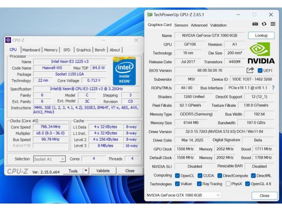Select the Graphics Card tab in GPU-Z
Viewport: 282px width, 211px height.
pyautogui.click(x=160, y=25)
